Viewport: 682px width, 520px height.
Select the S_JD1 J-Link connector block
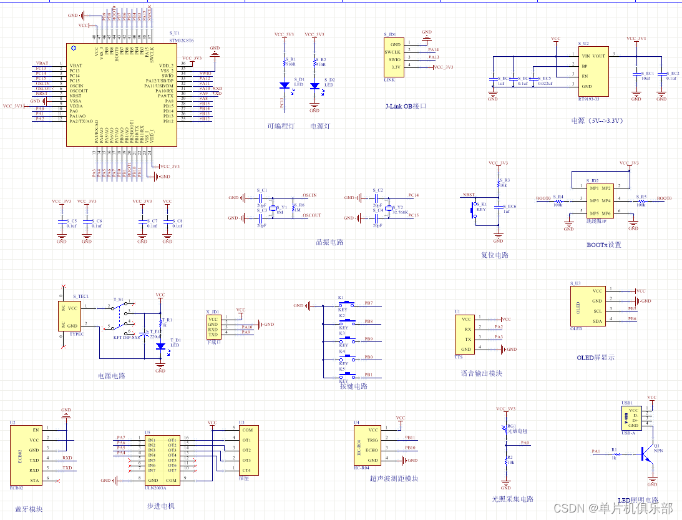tap(394, 57)
